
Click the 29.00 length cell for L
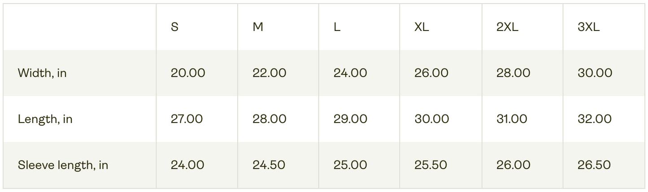pyautogui.click(x=350, y=119)
